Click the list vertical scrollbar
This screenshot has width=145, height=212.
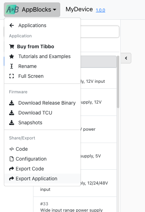click(x=118, y=82)
